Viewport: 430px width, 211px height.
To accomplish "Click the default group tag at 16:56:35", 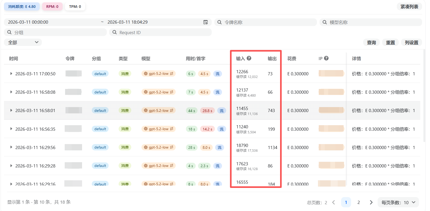I will click(x=100, y=129).
